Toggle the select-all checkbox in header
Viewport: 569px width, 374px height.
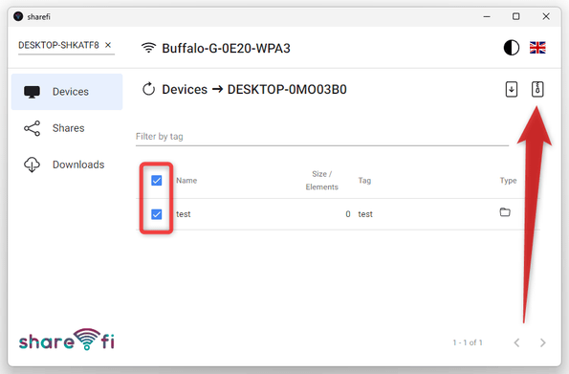[157, 181]
